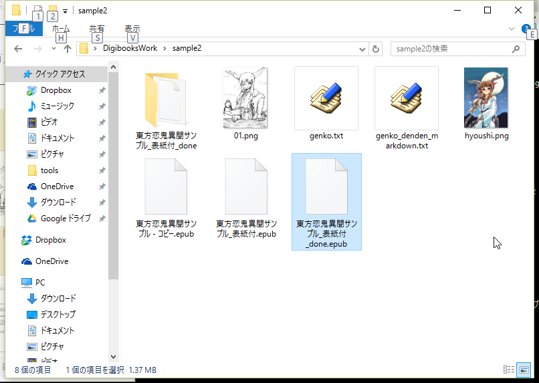Refresh the sample2 folder view
539x383 pixels.
point(376,49)
